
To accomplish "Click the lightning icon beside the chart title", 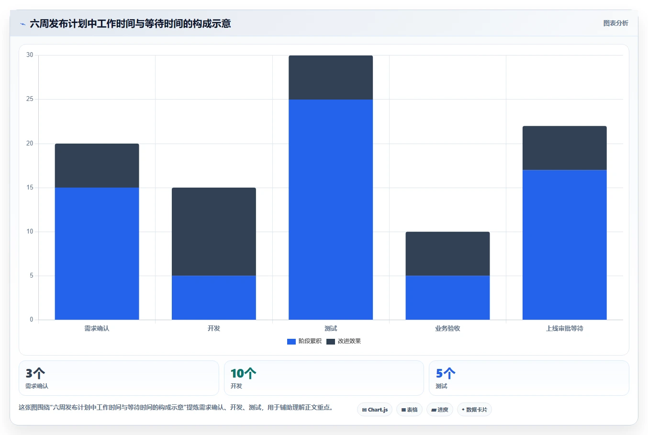I will [x=22, y=24].
